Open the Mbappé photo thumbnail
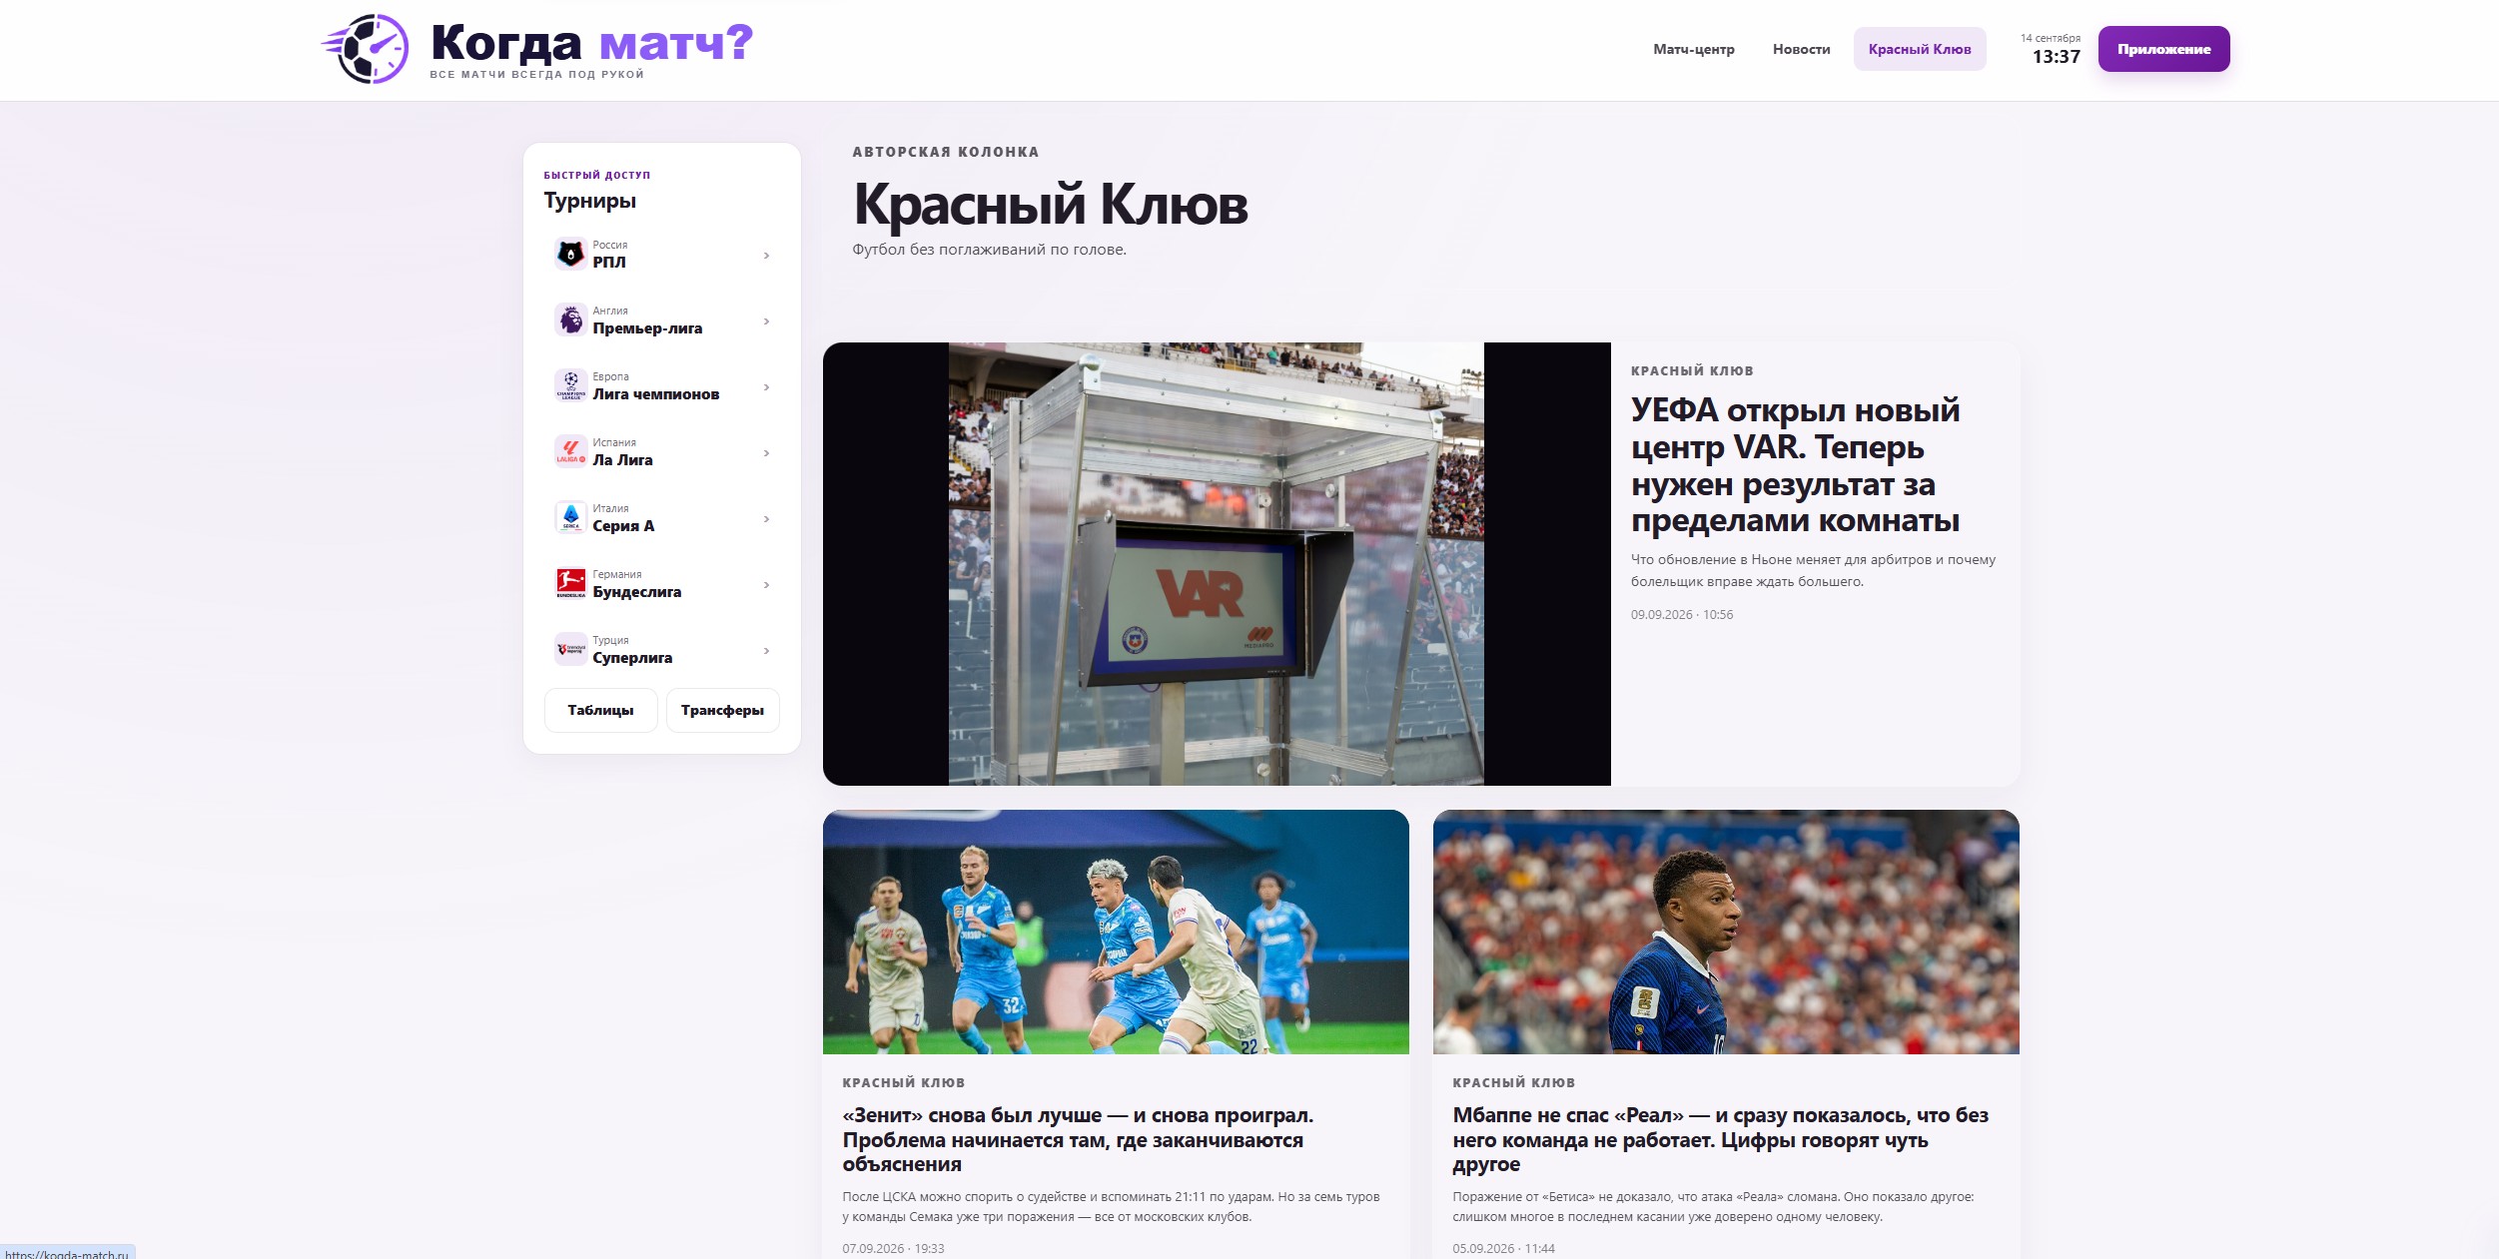 pyautogui.click(x=1725, y=932)
